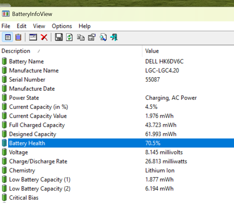
Task: Select the Manufacture Name row label
Action: tap(34, 70)
